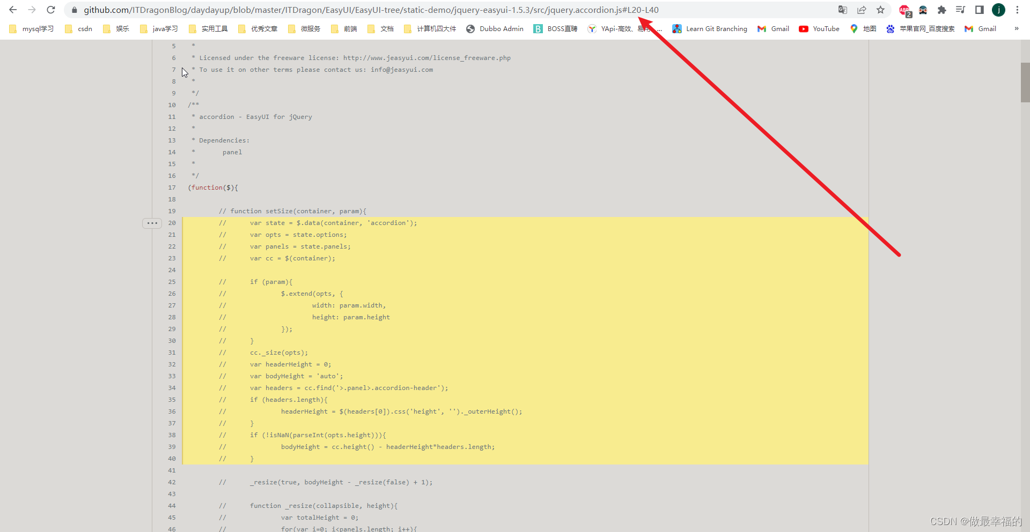Screen dimensions: 1030x532
Task: Open the goggles-face extension icon
Action: coord(923,10)
